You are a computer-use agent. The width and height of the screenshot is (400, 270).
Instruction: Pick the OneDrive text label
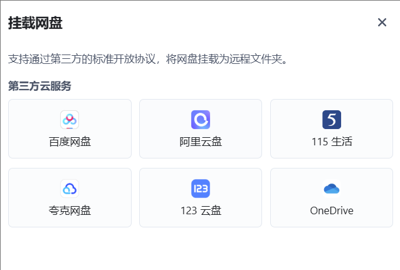click(331, 210)
